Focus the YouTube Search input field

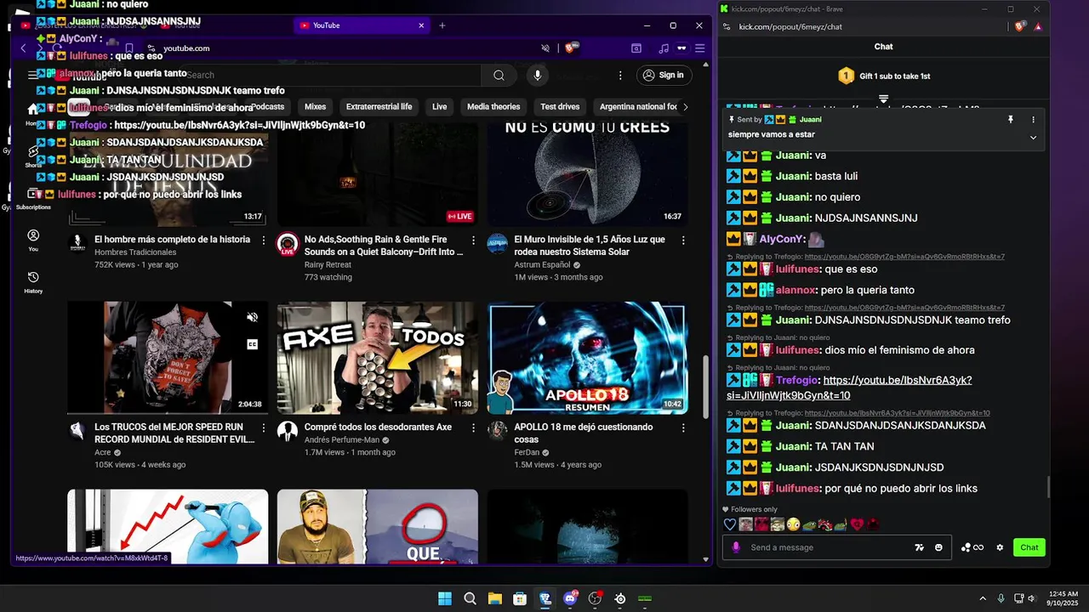(x=332, y=75)
